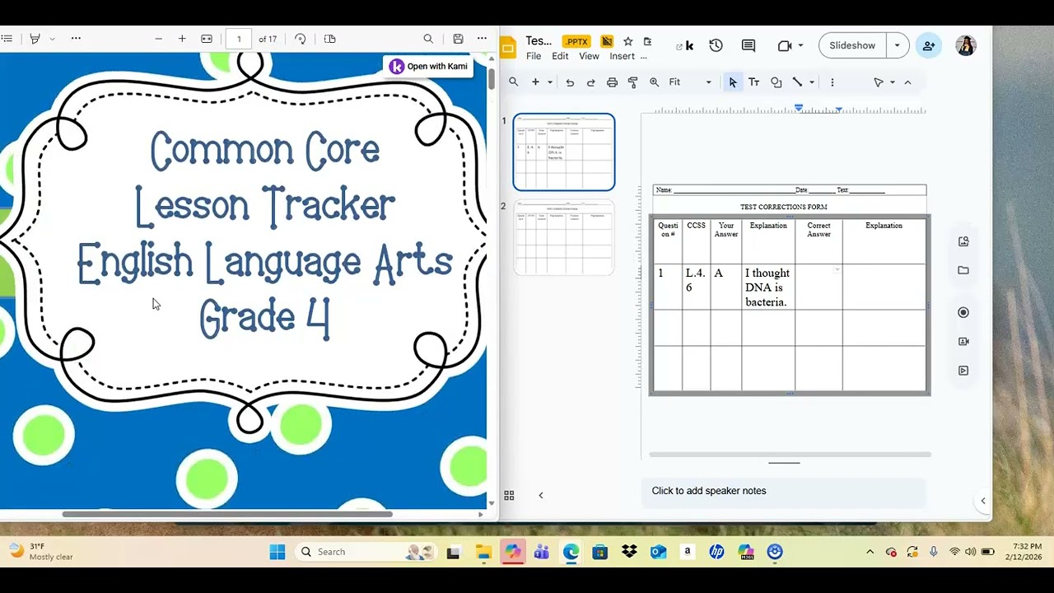
Task: Toggle PDF page view layout
Action: [x=330, y=39]
